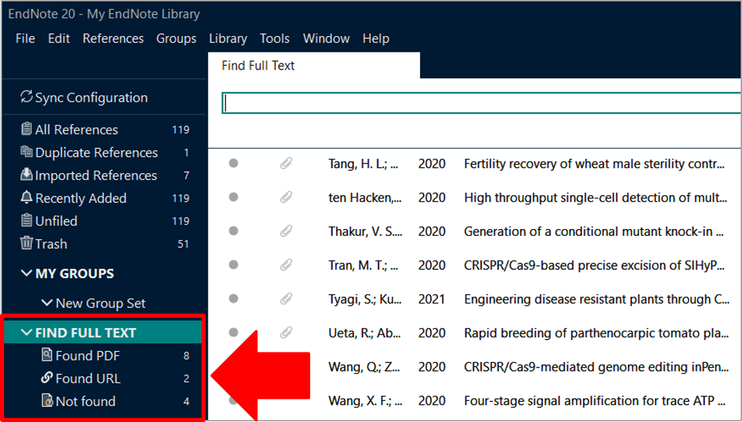The height and width of the screenshot is (422, 742).
Task: Click the count 8 beside Found PDF
Action: 187,355
